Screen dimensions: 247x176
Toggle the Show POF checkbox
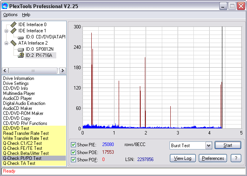(x=73, y=159)
